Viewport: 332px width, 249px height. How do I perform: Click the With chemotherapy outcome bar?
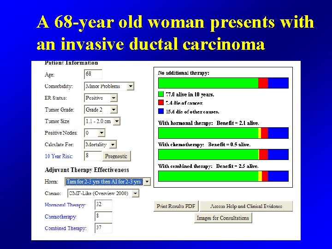[223, 154]
